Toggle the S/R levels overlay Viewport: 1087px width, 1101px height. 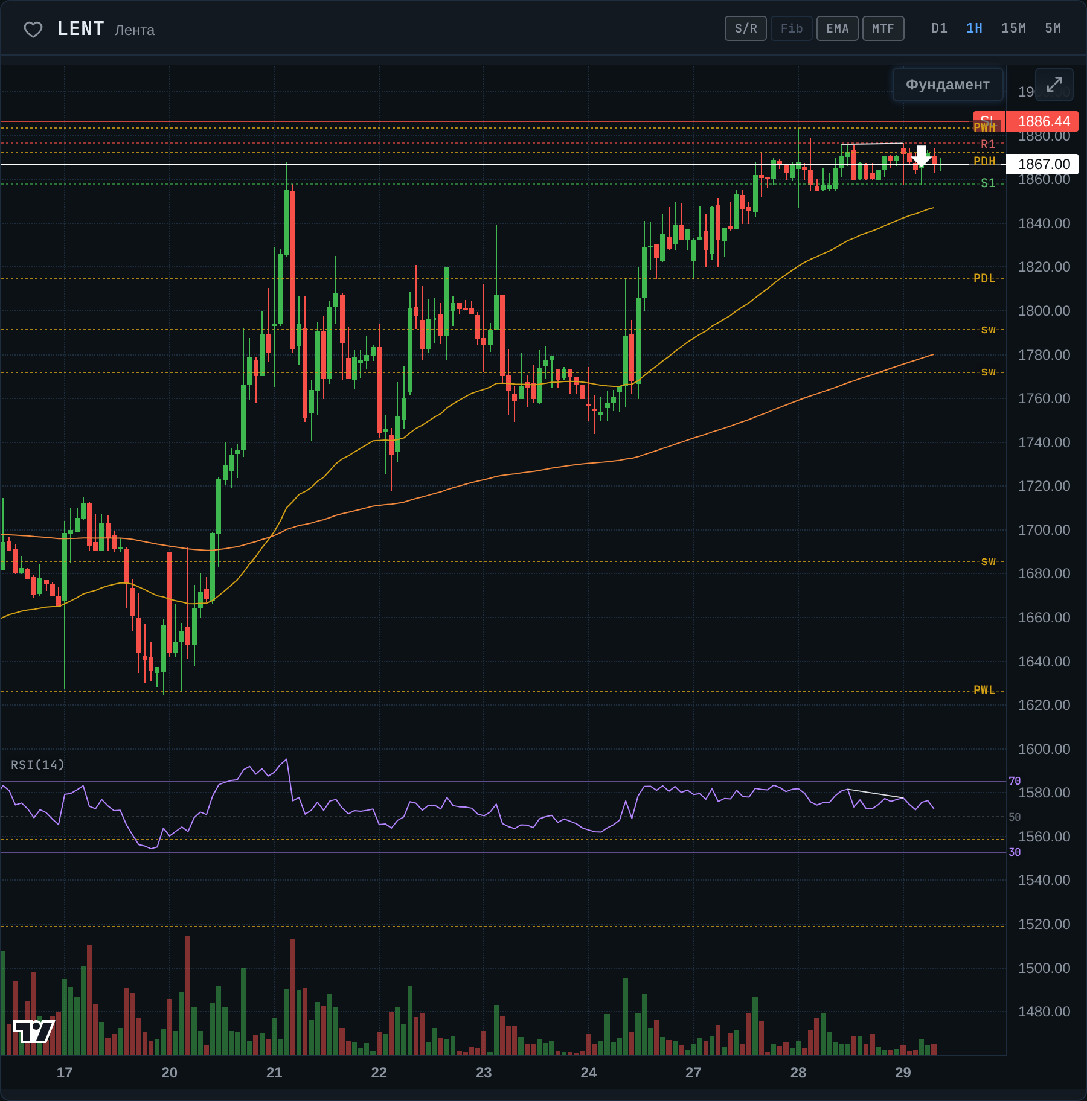pyautogui.click(x=746, y=28)
